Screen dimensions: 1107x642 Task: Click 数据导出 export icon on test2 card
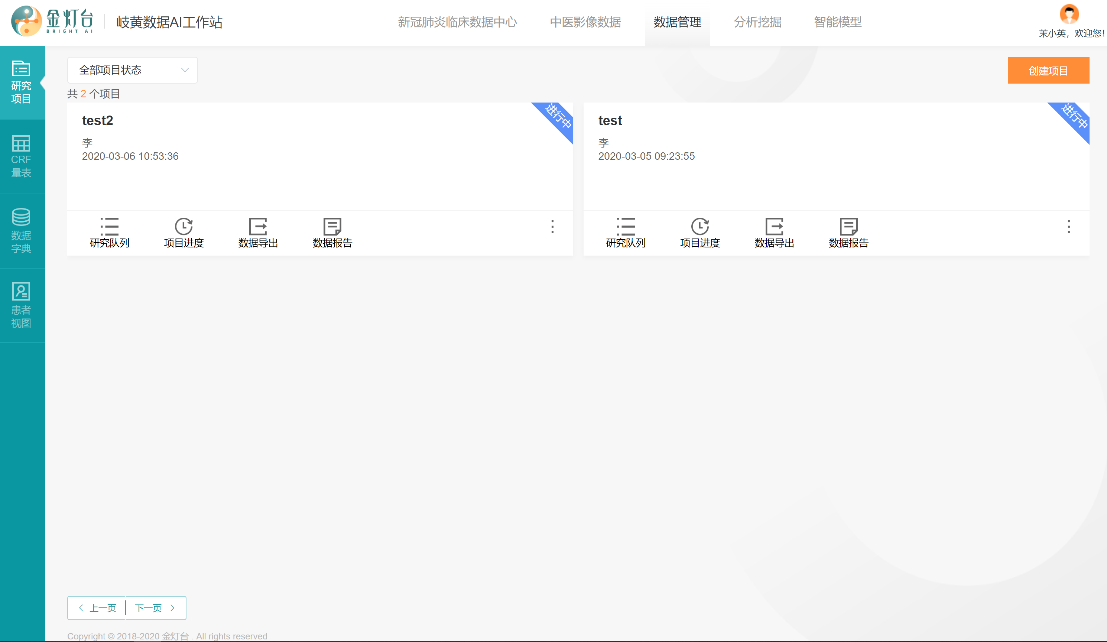coord(258,227)
